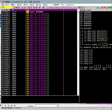112x110 pixels.
Task: Open the executable file toolbar icon
Action: pyautogui.click(x=14, y=7)
